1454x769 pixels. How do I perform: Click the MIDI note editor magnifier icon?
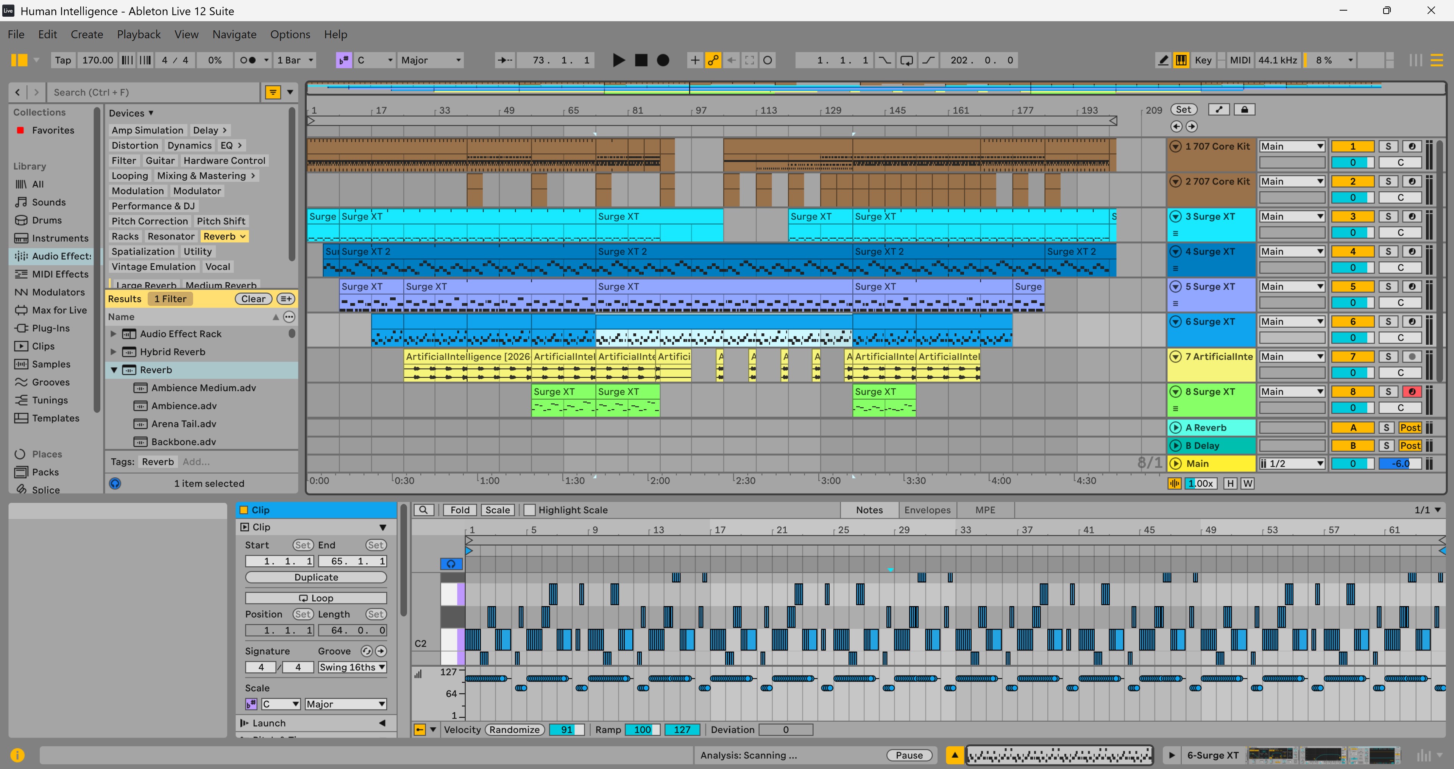click(423, 510)
